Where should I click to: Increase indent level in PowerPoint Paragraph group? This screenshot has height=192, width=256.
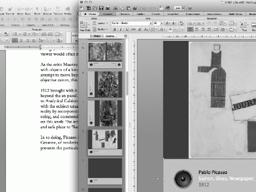215,23
